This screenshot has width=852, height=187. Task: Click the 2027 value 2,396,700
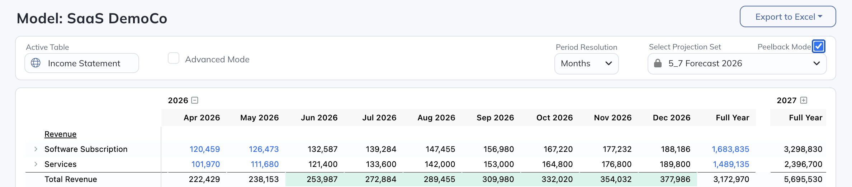tap(803, 164)
